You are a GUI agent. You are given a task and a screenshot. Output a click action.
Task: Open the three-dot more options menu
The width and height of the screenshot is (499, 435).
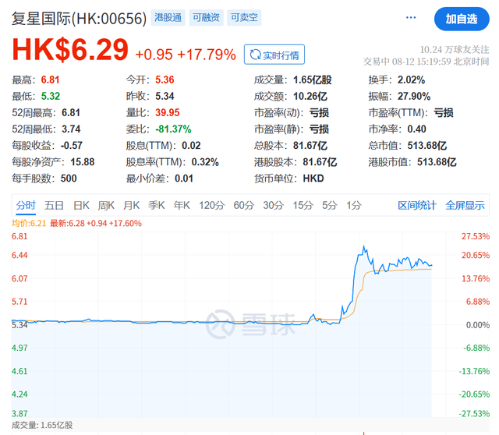411,17
